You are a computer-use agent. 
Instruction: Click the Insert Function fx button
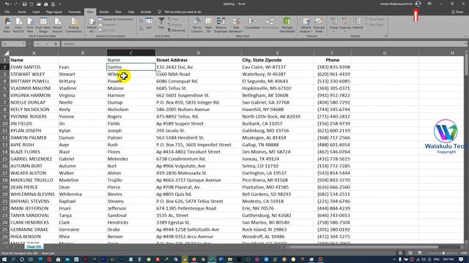point(56,44)
